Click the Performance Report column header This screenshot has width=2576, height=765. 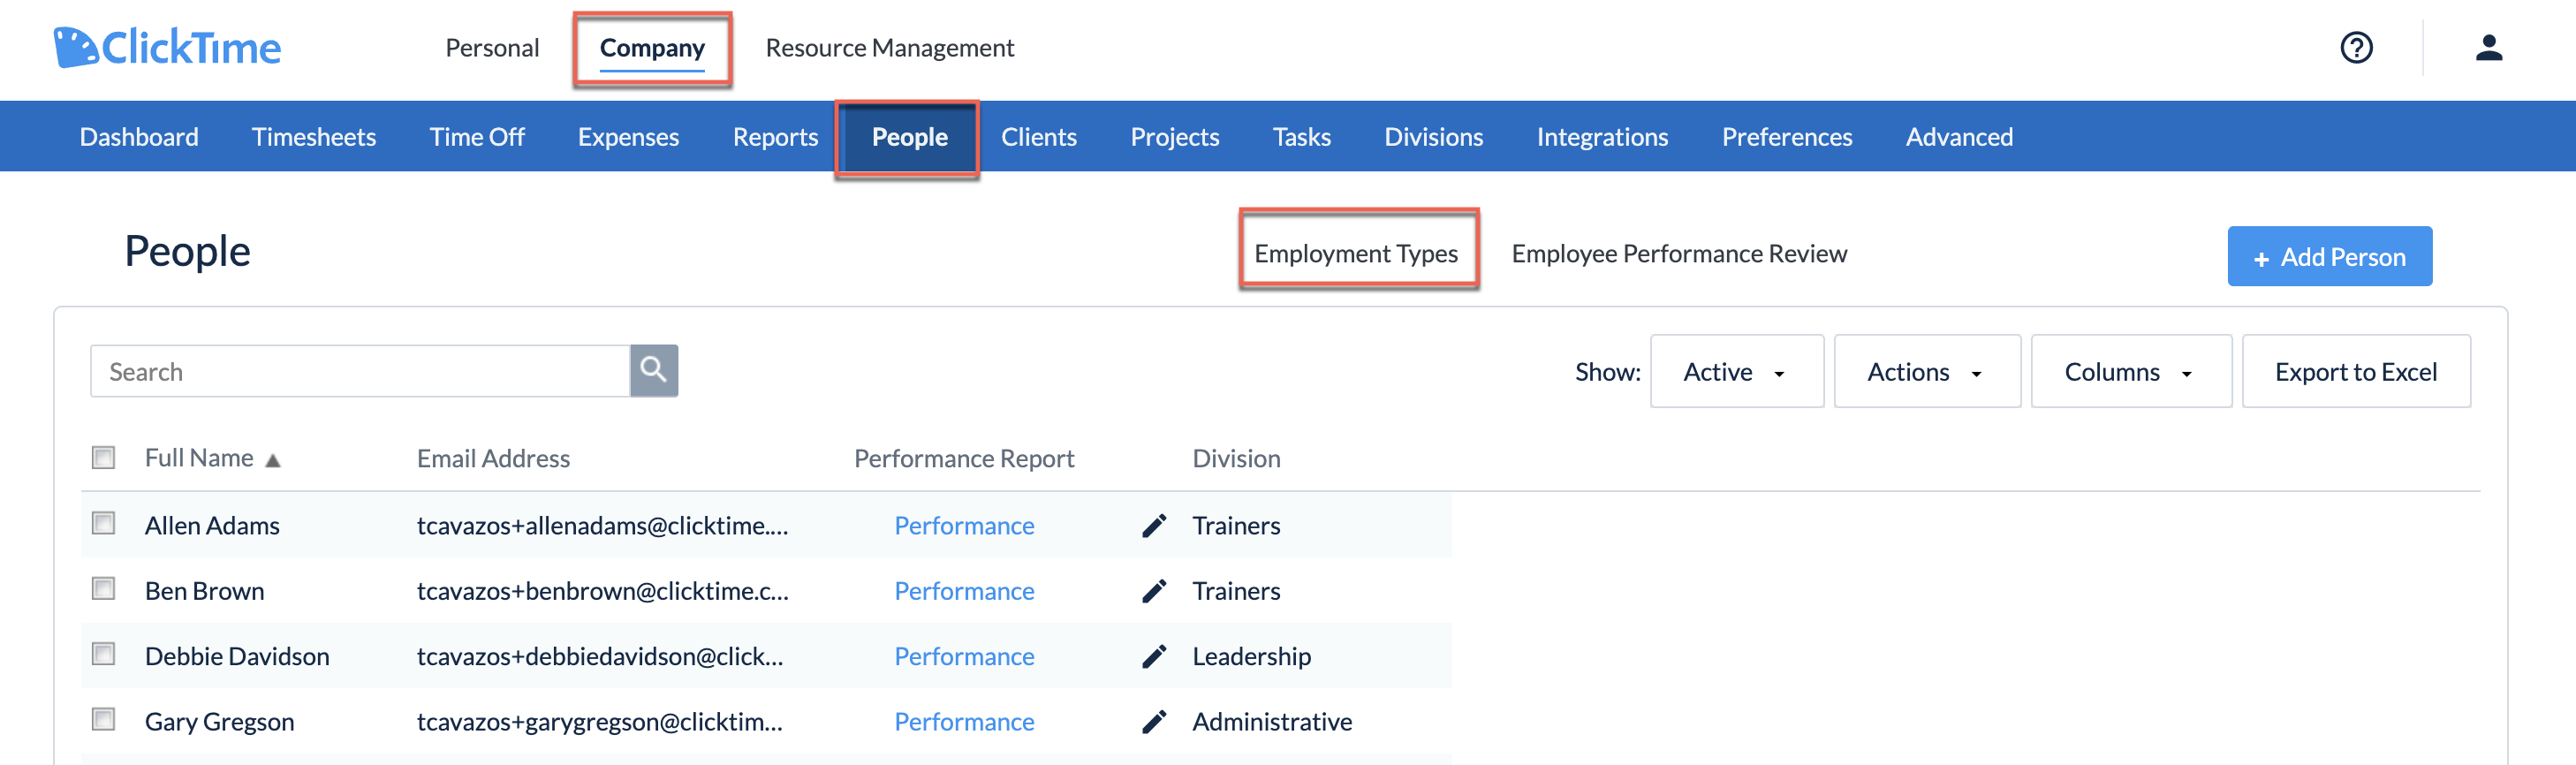[x=964, y=458]
